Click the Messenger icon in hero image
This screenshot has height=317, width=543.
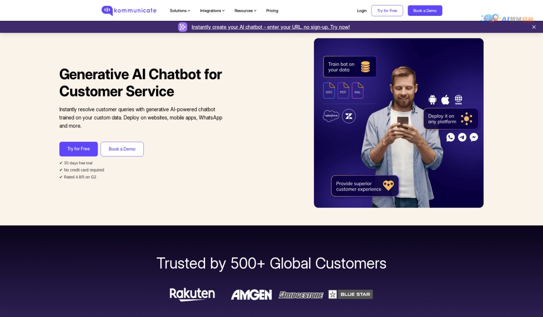tap(474, 137)
